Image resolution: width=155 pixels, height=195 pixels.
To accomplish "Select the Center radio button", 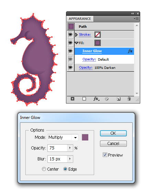I will (44, 169).
